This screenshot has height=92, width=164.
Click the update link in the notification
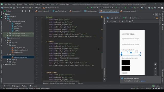(143, 81)
